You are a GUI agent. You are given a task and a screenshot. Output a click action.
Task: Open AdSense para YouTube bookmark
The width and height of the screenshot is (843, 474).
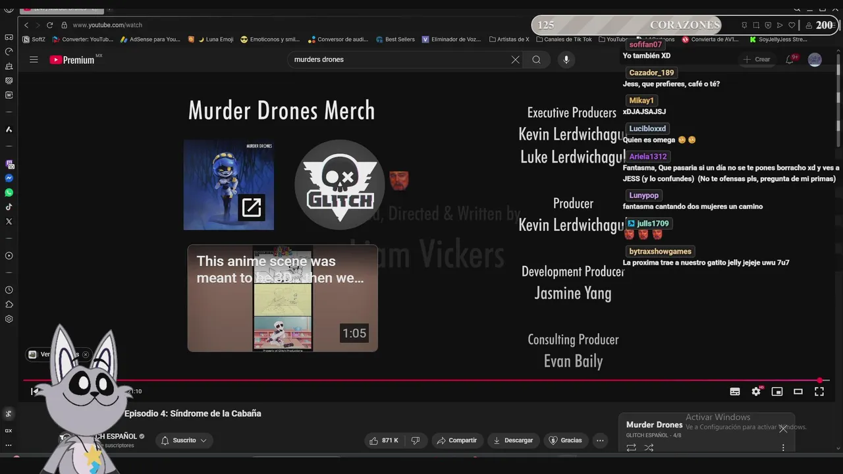pyautogui.click(x=150, y=39)
